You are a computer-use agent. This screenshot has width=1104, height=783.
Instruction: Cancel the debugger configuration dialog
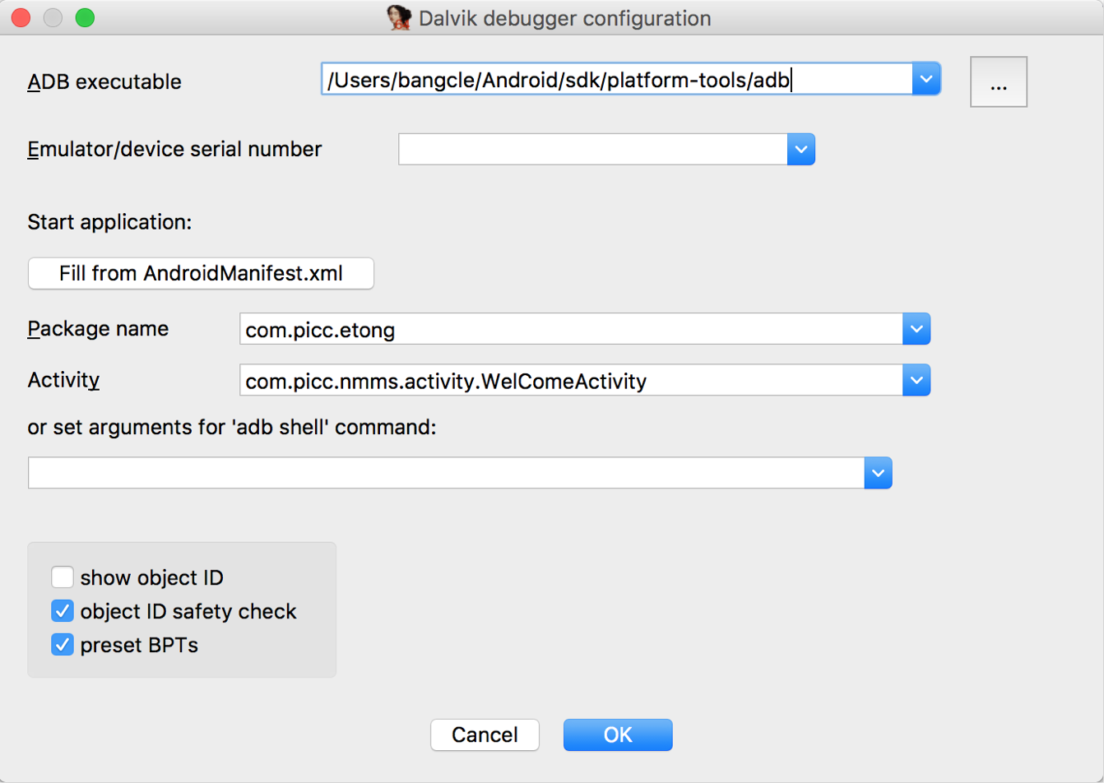pos(485,734)
